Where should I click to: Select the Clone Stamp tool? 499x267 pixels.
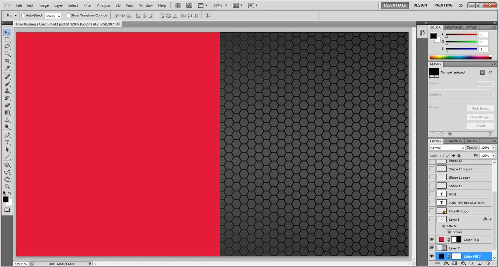pyautogui.click(x=7, y=91)
